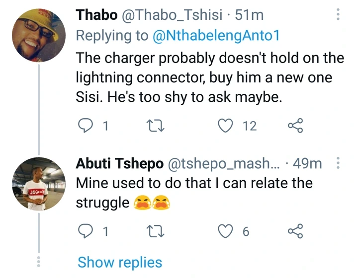Open more options on Thabo's tweet

338,14
